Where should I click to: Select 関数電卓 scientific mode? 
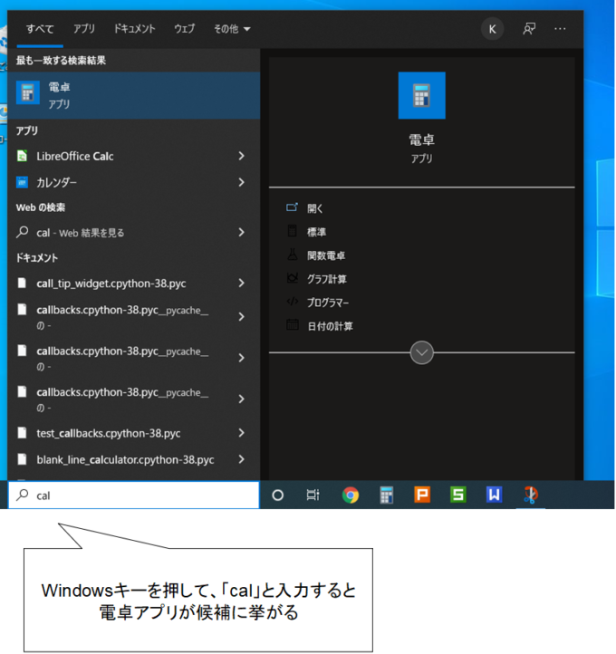pyautogui.click(x=326, y=255)
